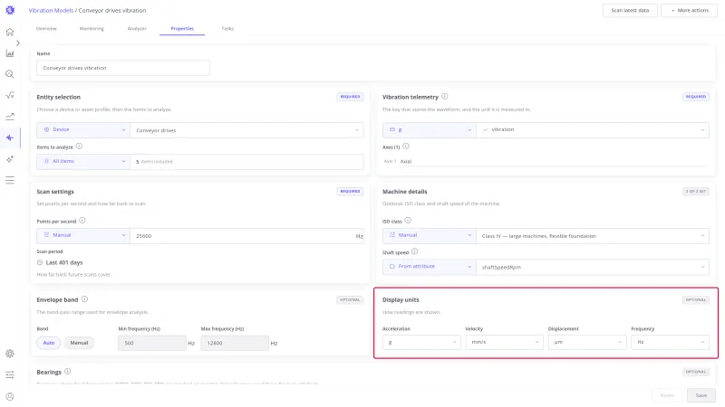
Task: Click the Bearings info icon
Action: 67,372
